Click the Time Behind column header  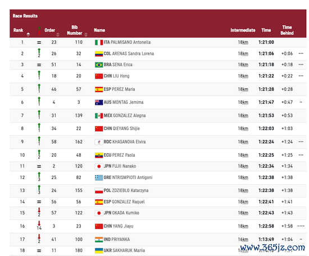pyautogui.click(x=287, y=30)
